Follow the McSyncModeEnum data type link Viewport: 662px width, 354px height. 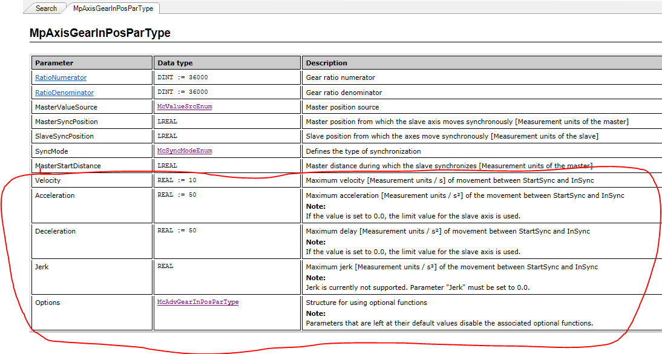pyautogui.click(x=185, y=151)
